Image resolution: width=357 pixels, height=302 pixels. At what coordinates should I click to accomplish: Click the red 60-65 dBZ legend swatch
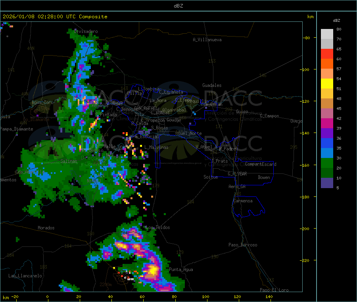[x=327, y=54]
